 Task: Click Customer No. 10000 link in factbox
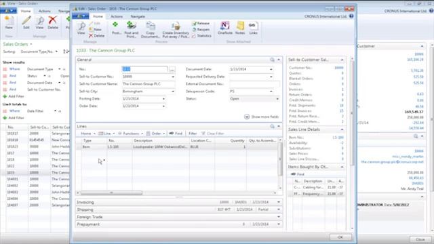[x=339, y=68]
